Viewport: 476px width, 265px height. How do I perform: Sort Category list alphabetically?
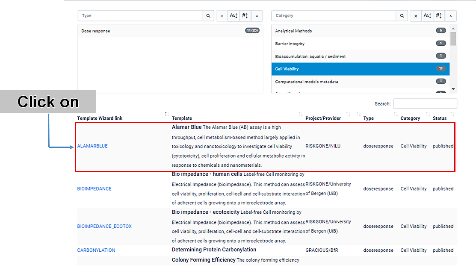(x=427, y=16)
